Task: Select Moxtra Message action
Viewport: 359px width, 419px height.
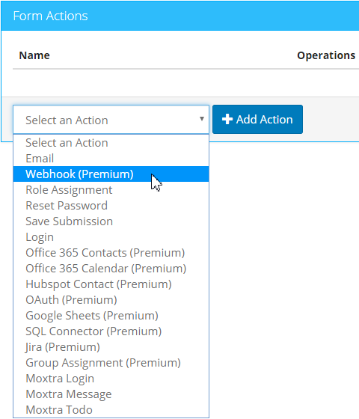Action: point(111,394)
